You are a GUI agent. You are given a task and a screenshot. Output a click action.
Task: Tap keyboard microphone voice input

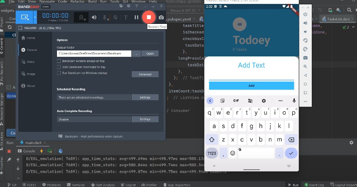point(294,101)
